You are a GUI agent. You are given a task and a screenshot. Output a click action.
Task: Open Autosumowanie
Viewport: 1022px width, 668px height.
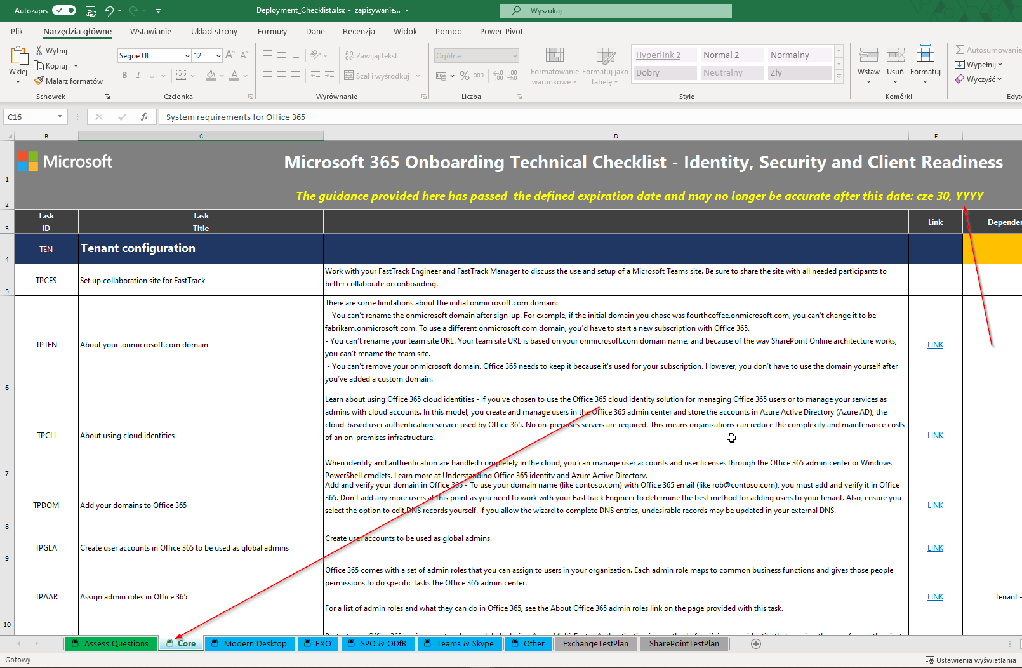(988, 49)
